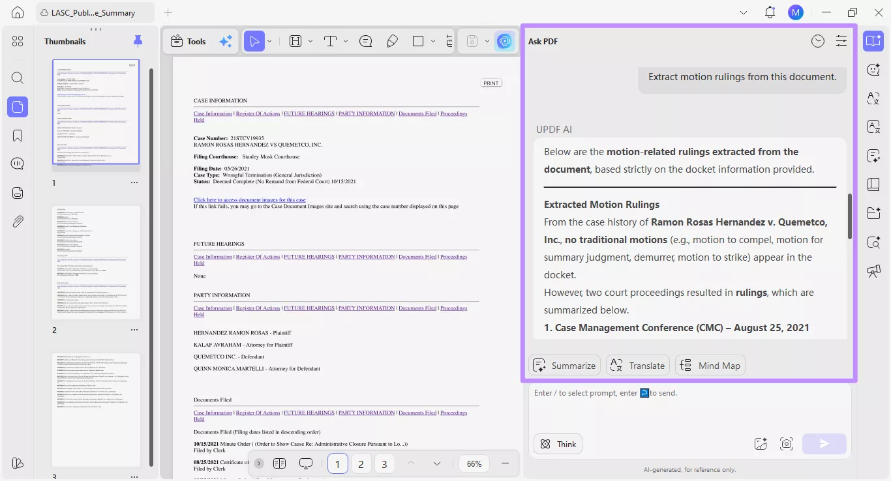Image resolution: width=891 pixels, height=481 pixels.
Task: Open Ask PDF settings sliders icon
Action: 841,41
